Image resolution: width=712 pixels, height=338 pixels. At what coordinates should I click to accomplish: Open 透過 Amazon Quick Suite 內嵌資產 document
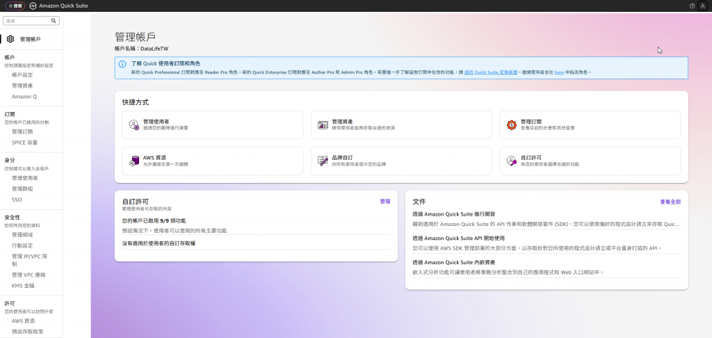[453, 262]
